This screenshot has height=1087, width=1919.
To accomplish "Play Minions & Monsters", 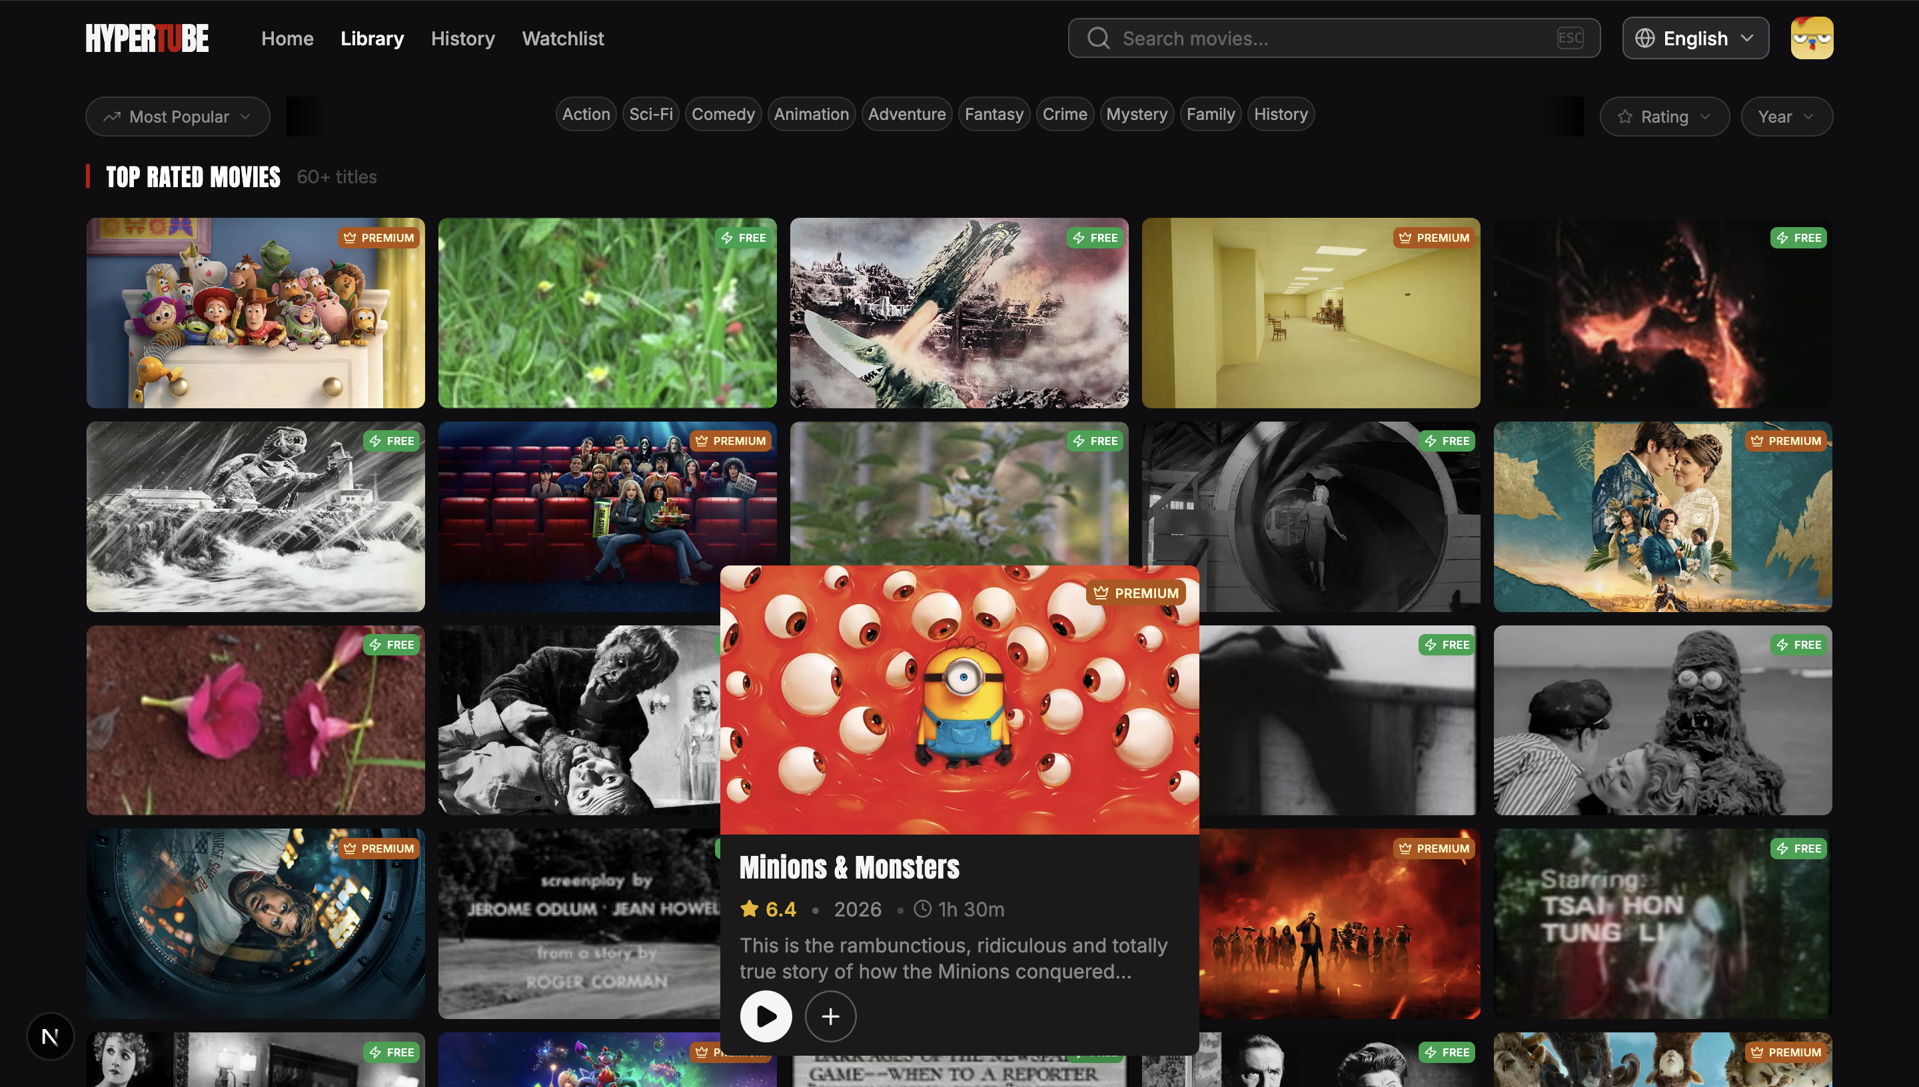I will click(x=766, y=1016).
